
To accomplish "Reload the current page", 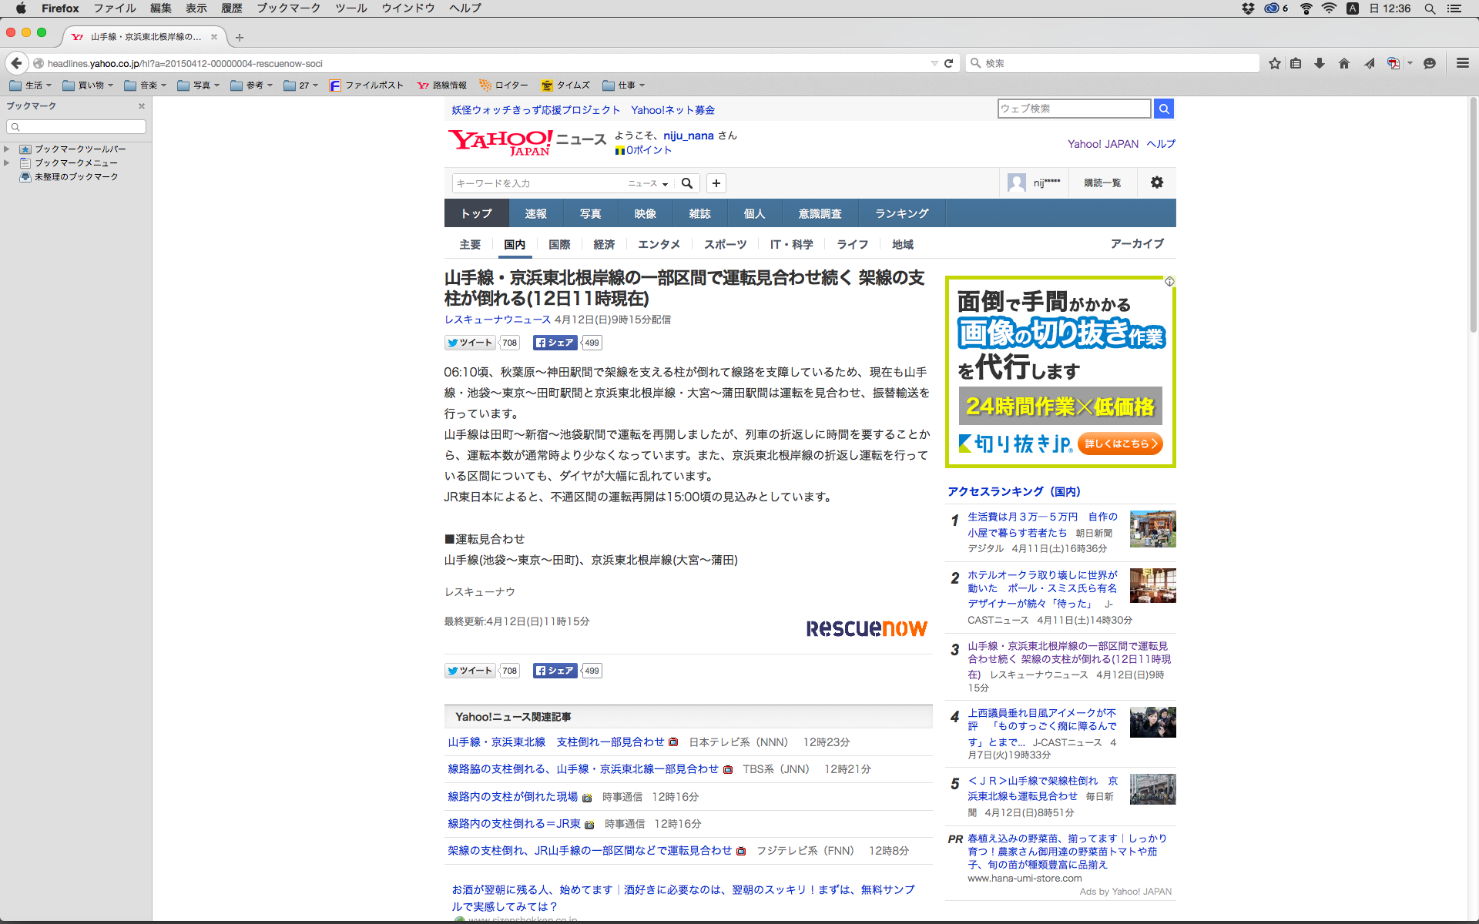I will [949, 63].
